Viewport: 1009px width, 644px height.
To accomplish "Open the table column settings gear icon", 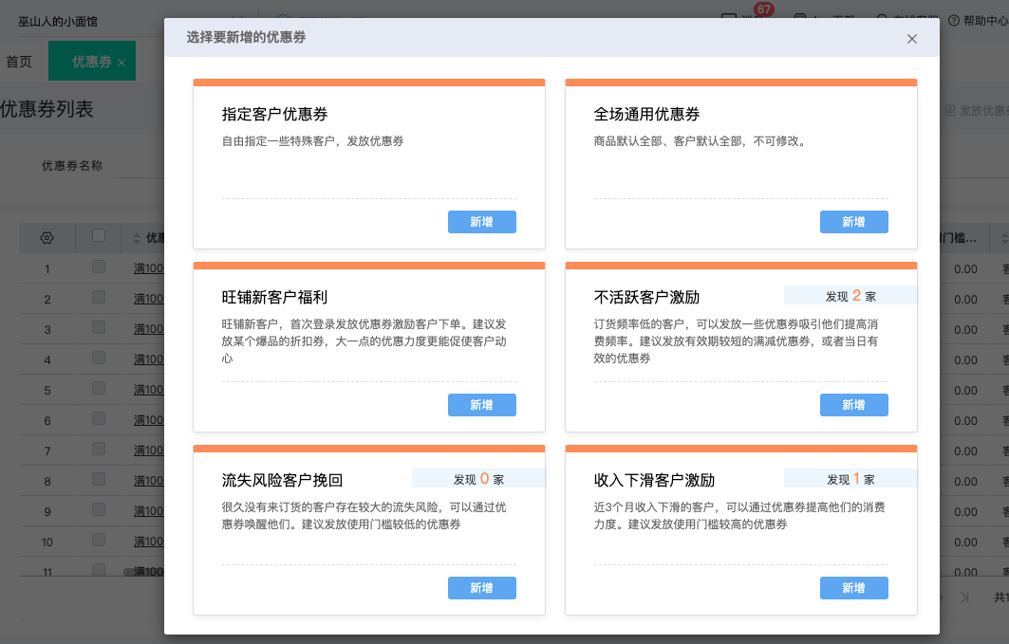I will pyautogui.click(x=47, y=237).
